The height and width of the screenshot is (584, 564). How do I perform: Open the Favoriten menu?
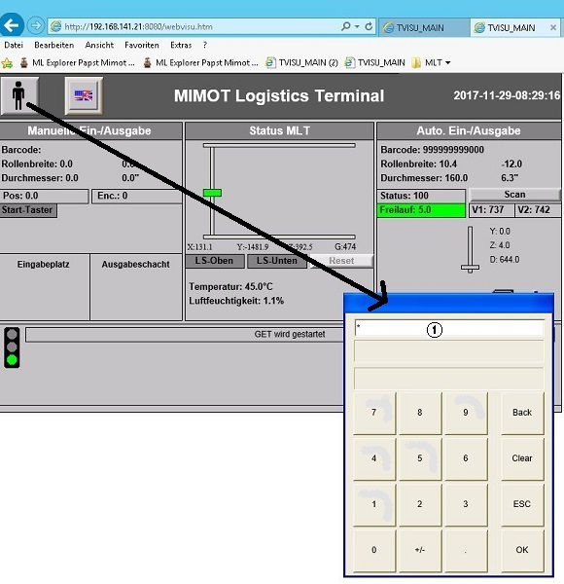(x=142, y=45)
